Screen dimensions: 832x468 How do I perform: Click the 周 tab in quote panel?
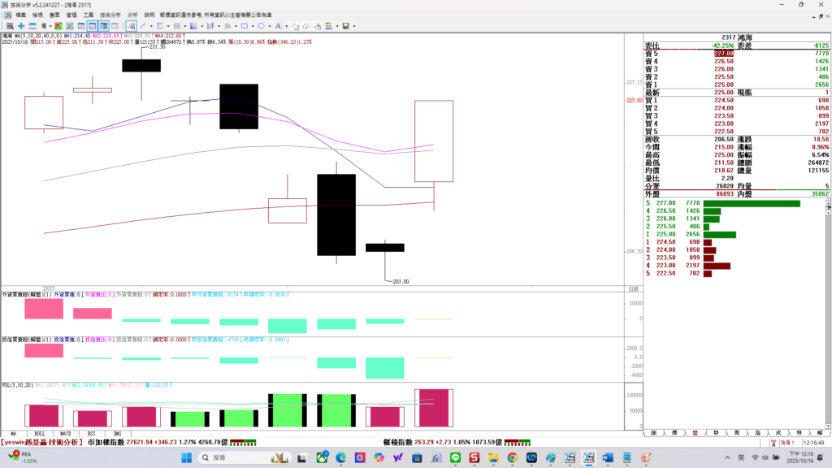pyautogui.click(x=736, y=434)
